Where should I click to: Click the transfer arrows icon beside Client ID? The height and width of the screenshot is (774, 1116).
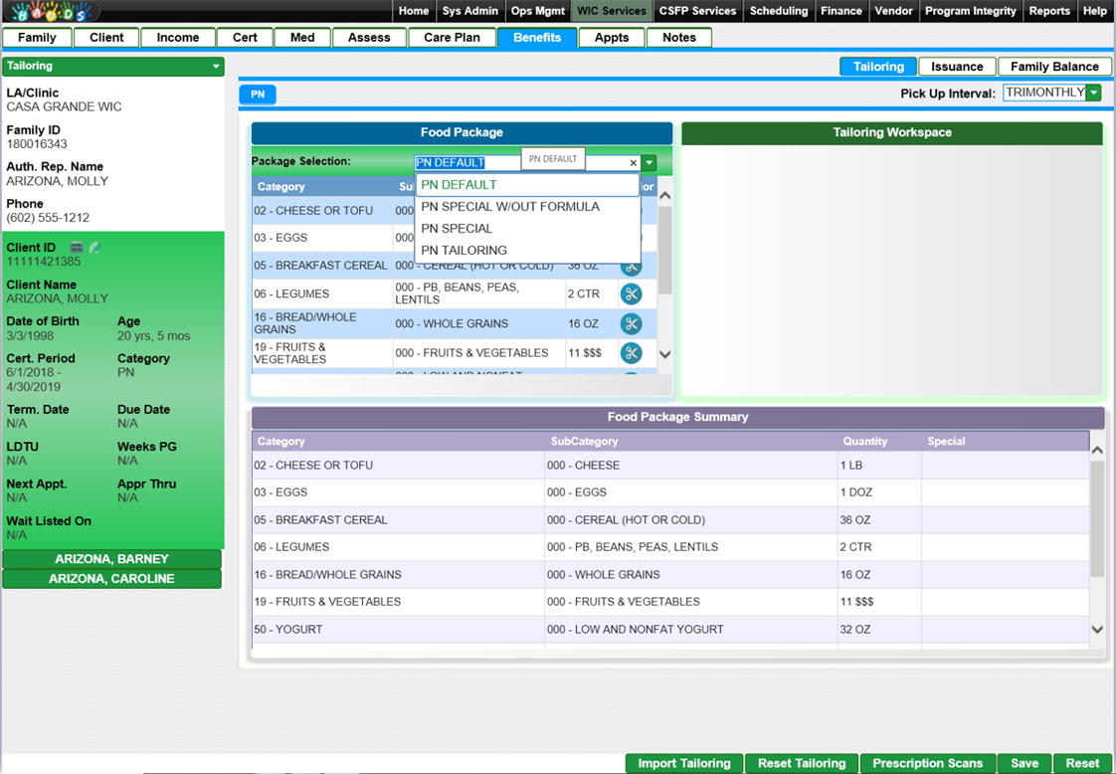coord(77,248)
